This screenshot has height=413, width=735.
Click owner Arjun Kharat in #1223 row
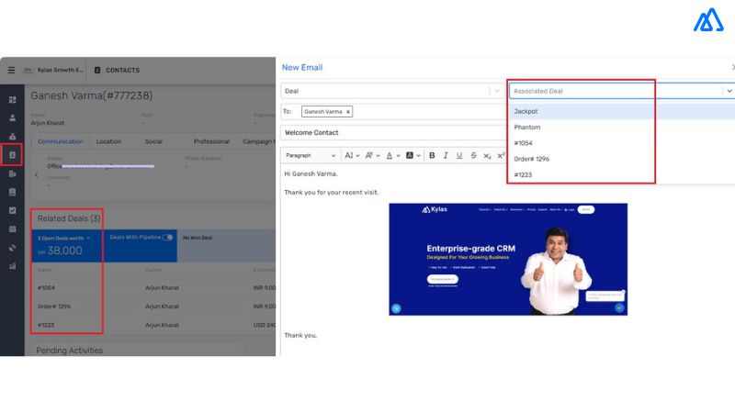point(162,325)
